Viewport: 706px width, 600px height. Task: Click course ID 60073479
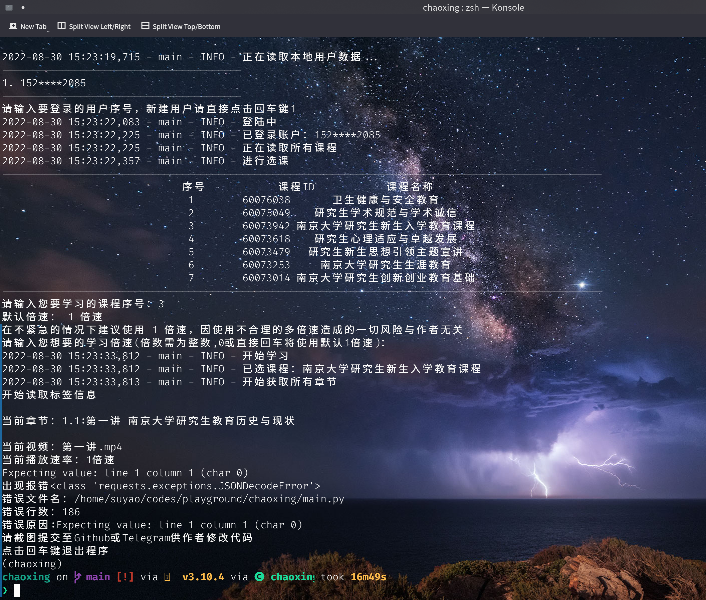(266, 252)
